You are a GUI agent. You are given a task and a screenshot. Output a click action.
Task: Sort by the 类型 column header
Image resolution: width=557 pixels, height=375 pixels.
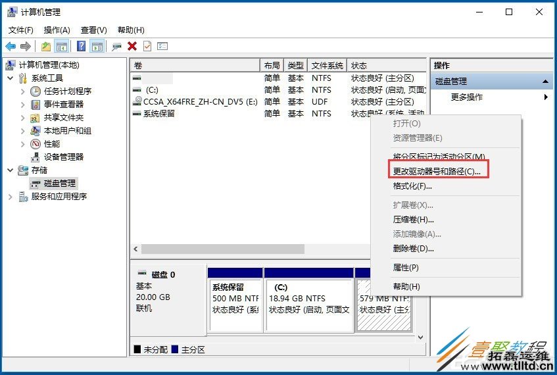295,65
